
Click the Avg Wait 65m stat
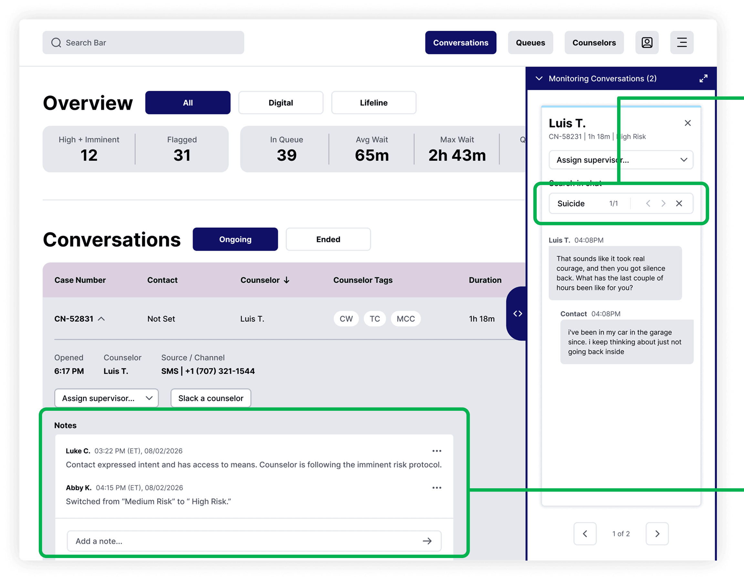372,149
